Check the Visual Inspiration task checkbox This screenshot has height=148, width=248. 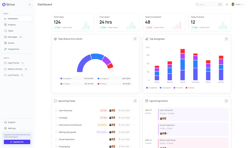click(x=56, y=139)
